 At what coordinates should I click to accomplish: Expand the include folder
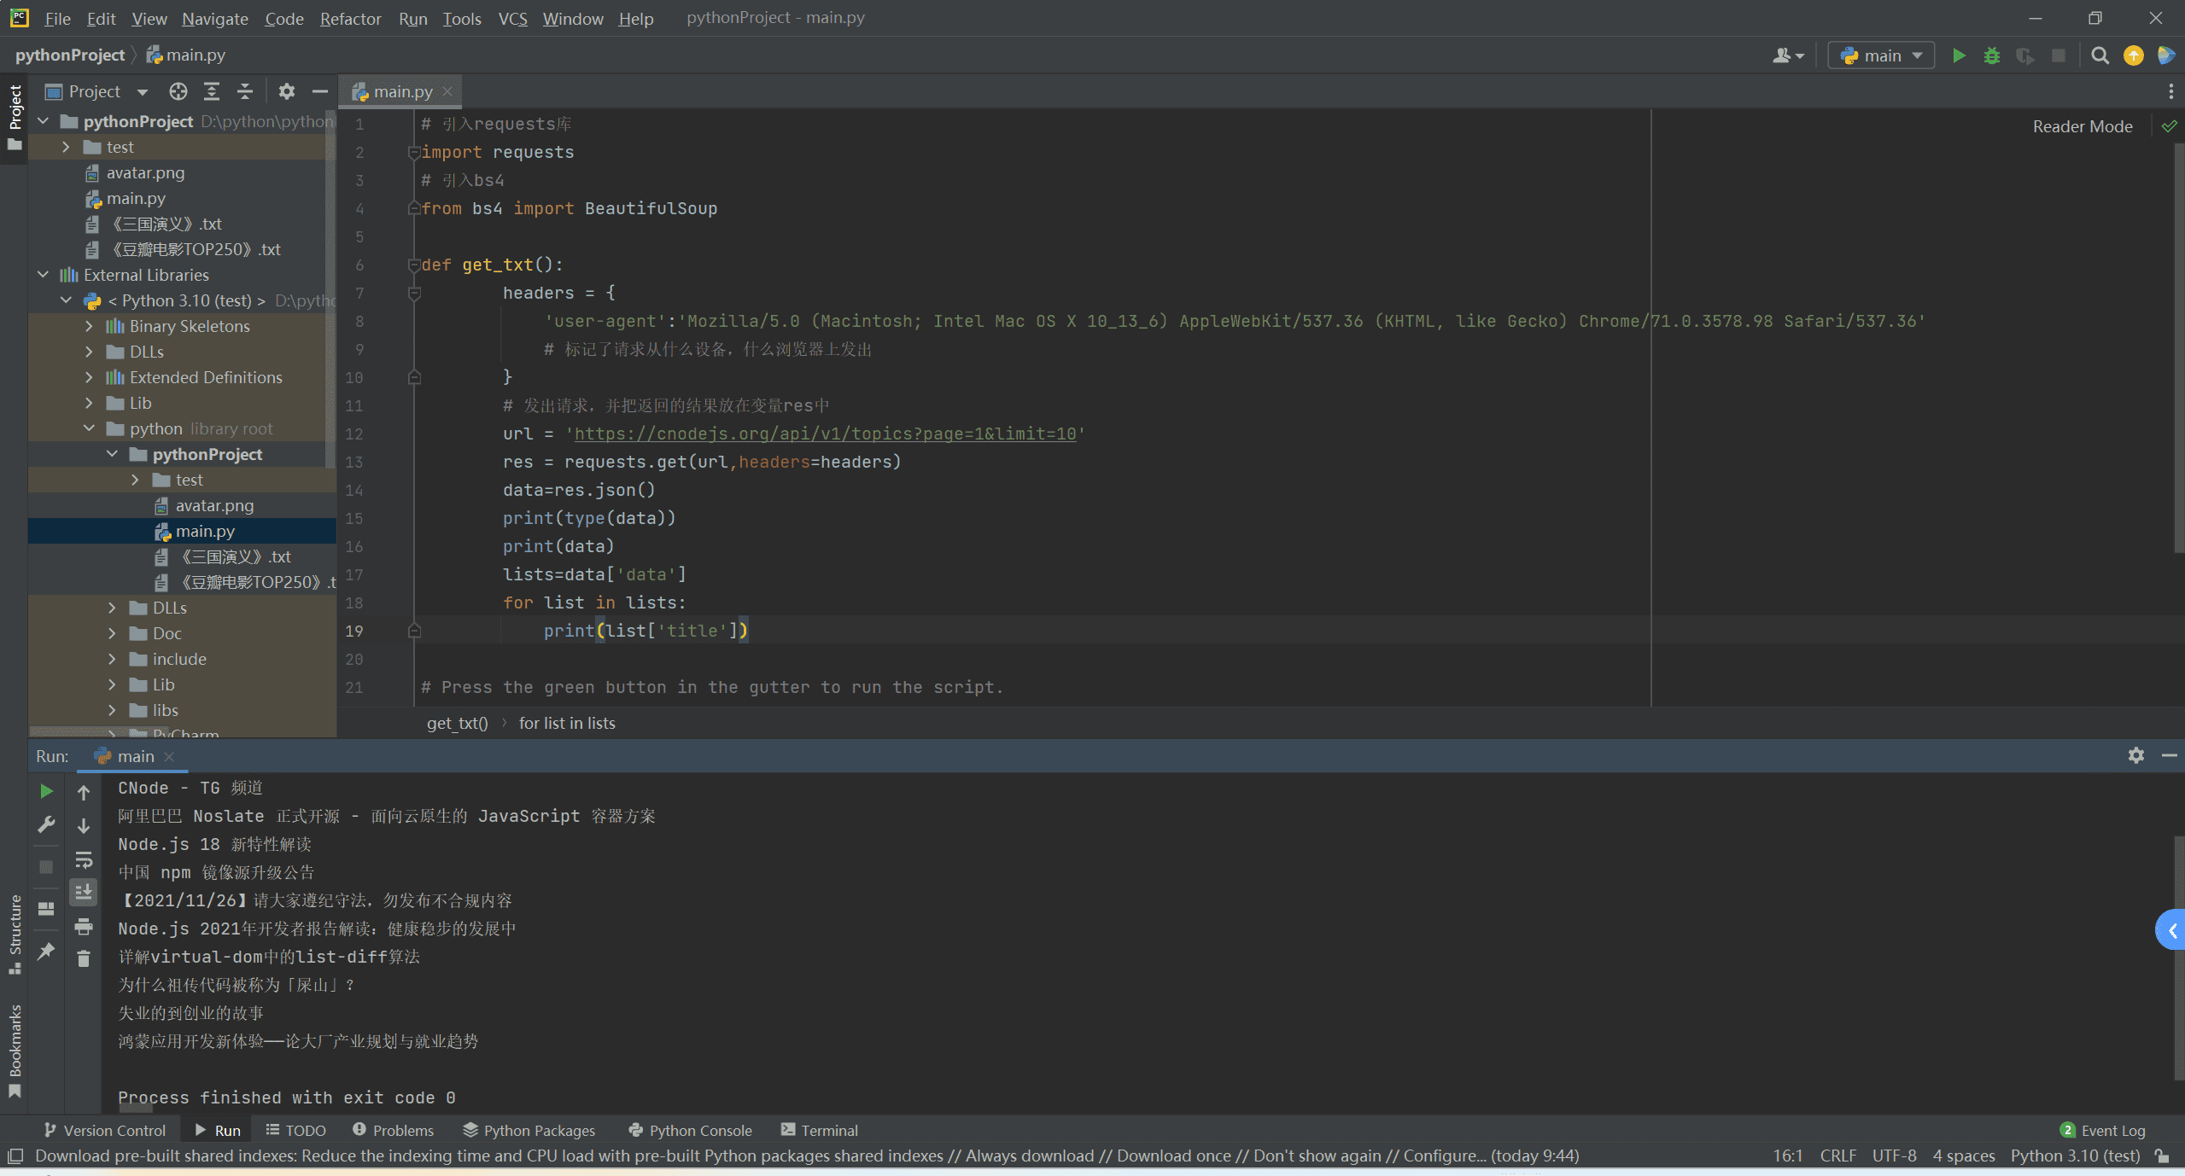[112, 659]
